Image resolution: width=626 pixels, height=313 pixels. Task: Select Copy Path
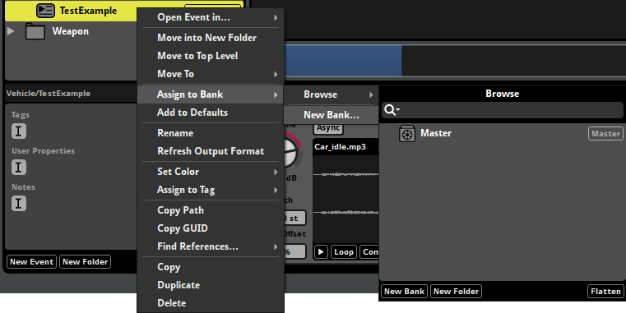pyautogui.click(x=211, y=210)
